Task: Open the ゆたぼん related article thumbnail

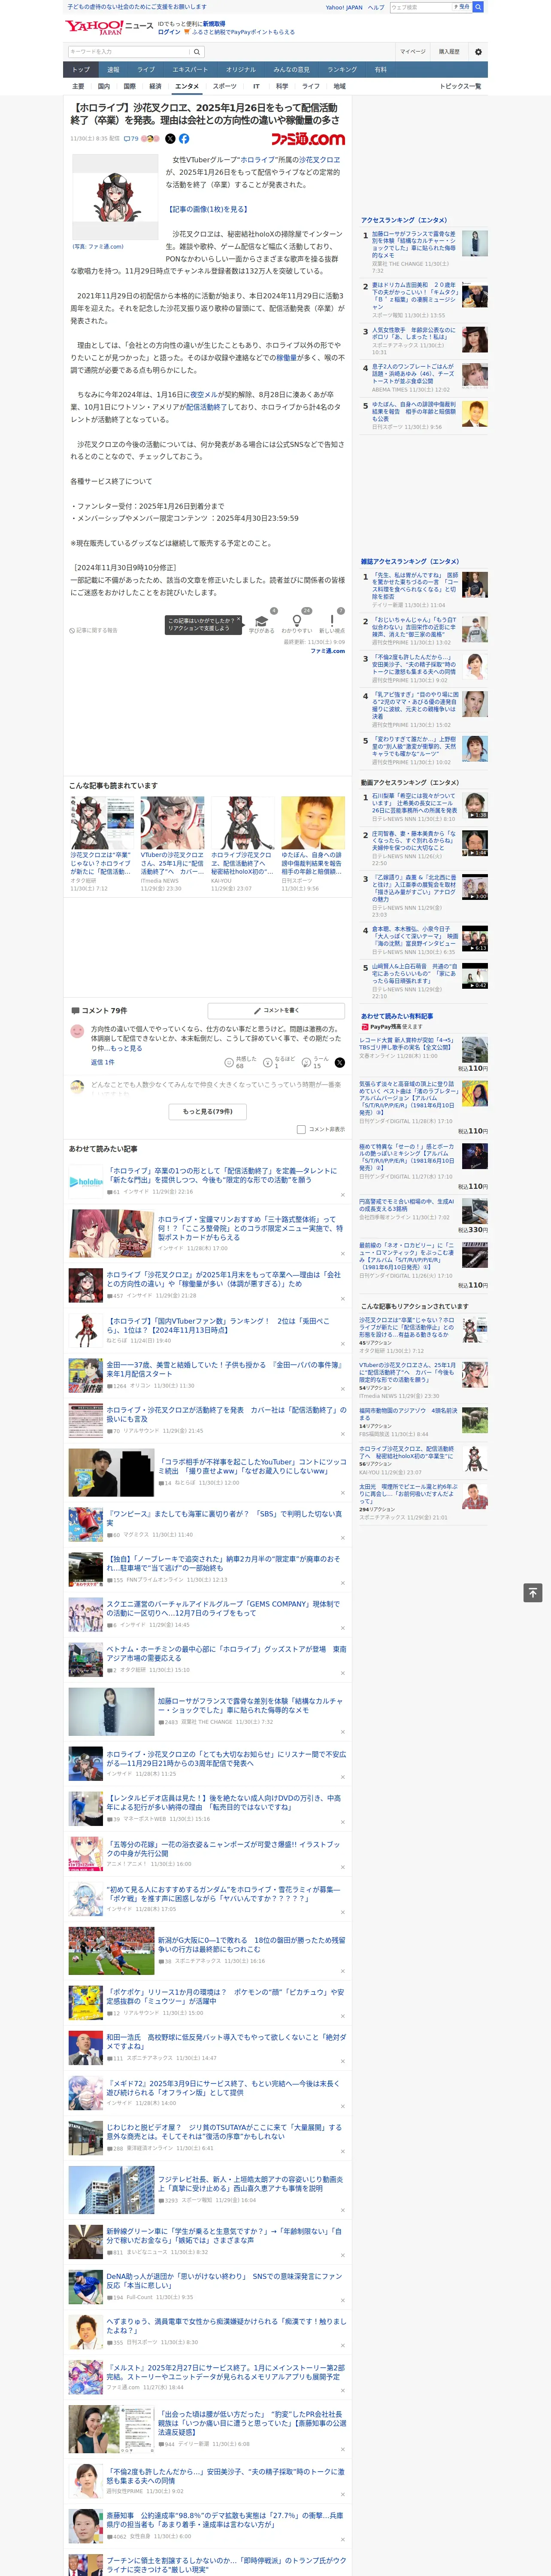Action: pyautogui.click(x=313, y=823)
